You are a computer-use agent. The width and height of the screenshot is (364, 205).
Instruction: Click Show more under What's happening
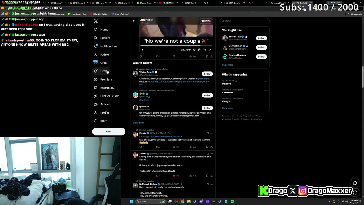(x=227, y=108)
